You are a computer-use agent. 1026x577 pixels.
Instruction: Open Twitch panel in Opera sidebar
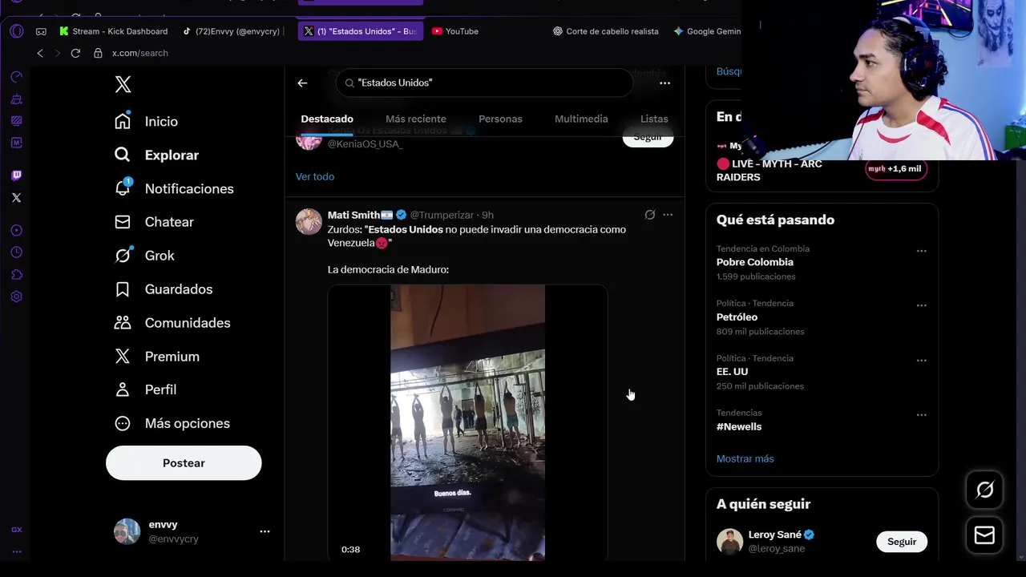point(17,176)
